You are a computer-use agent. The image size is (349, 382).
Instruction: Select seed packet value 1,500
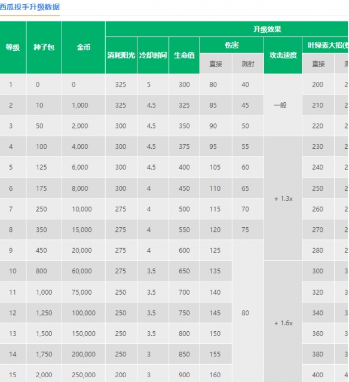click(x=44, y=334)
